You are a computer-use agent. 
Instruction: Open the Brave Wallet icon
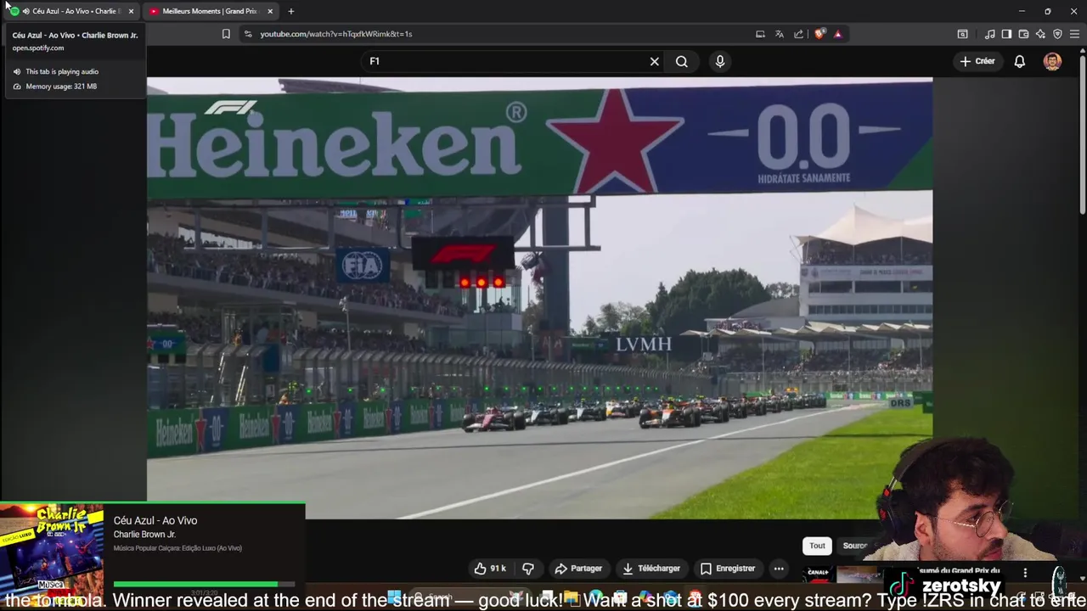(1023, 34)
